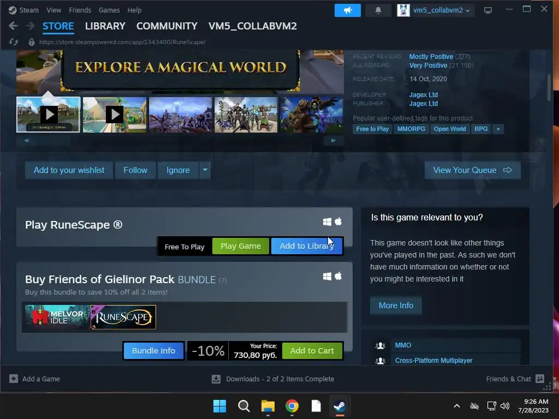Expand the Ignore options dropdown arrow
The height and width of the screenshot is (419, 559).
pos(205,170)
